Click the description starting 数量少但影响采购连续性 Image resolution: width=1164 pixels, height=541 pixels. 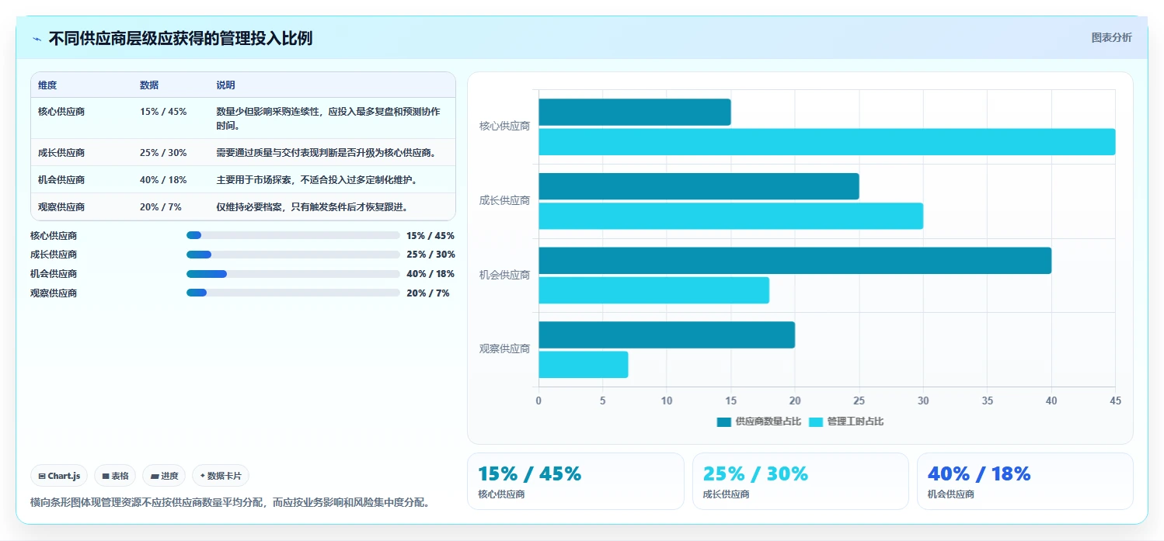(x=329, y=119)
